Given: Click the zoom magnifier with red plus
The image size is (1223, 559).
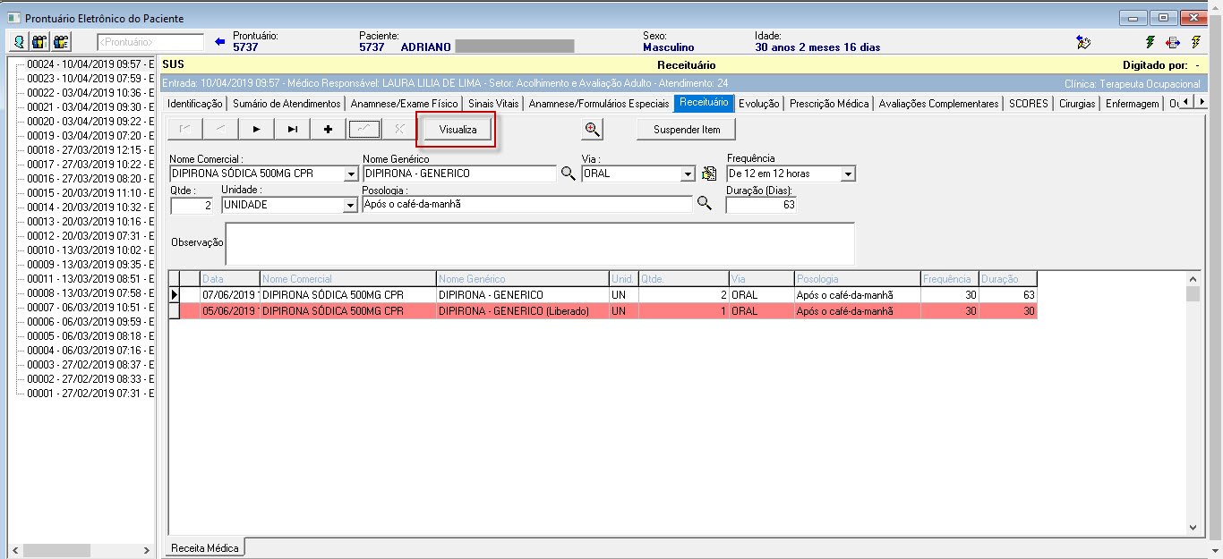Looking at the screenshot, I should click(x=592, y=129).
